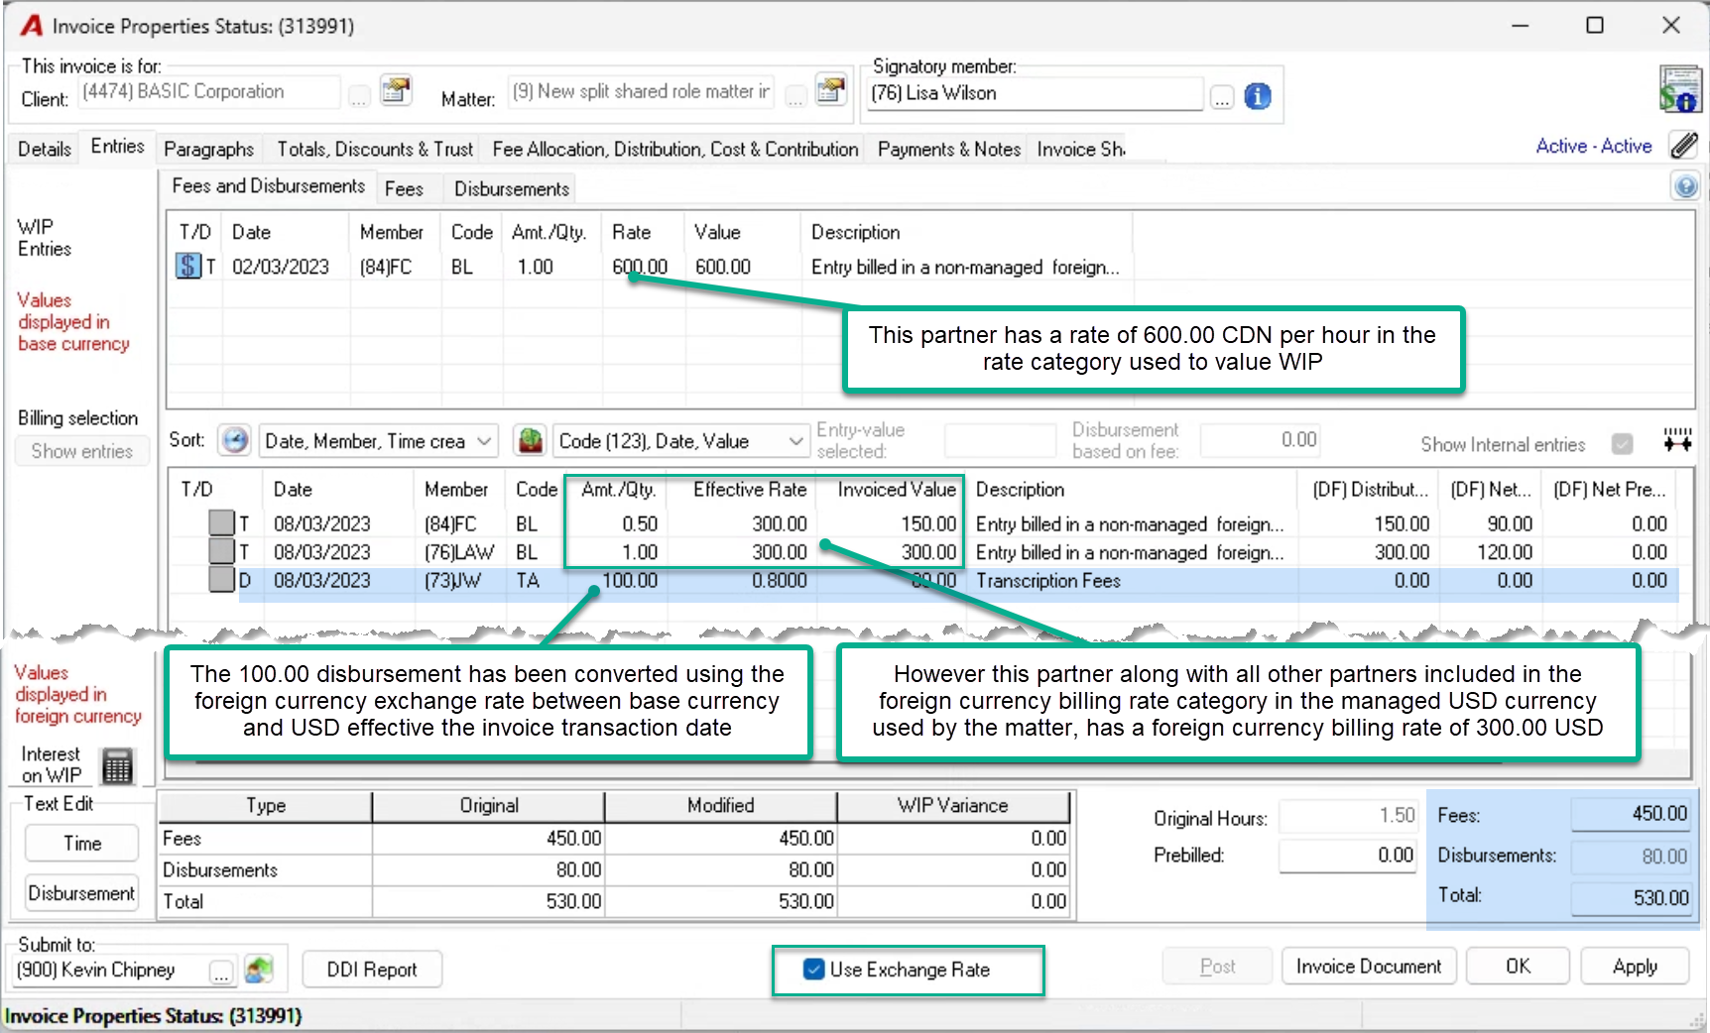Select the Disbursements sub-tab
This screenshot has height=1033, width=1710.
point(512,188)
